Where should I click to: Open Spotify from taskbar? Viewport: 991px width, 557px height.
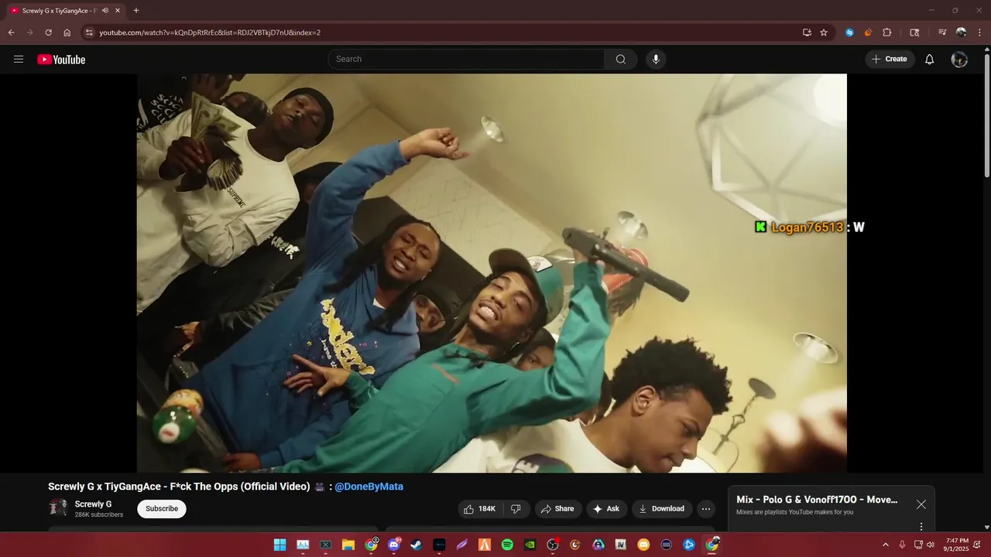pyautogui.click(x=507, y=545)
